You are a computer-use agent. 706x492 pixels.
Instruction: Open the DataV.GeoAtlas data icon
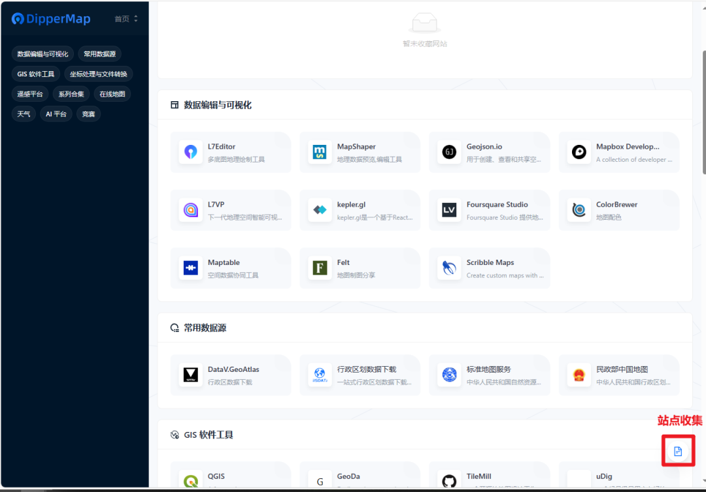(x=190, y=375)
